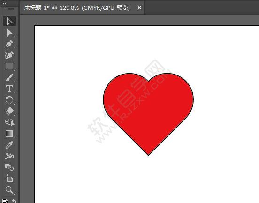
Task: Select the Shape Builder tool
Action: point(9,122)
